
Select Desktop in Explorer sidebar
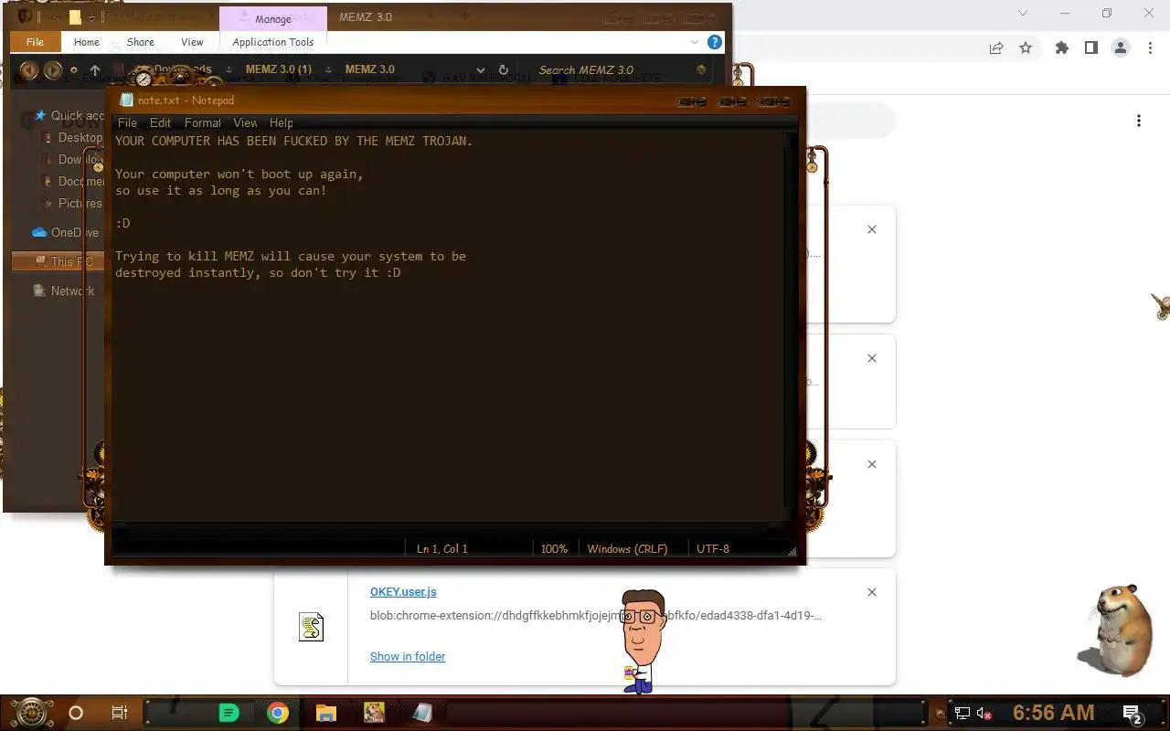coord(73,137)
